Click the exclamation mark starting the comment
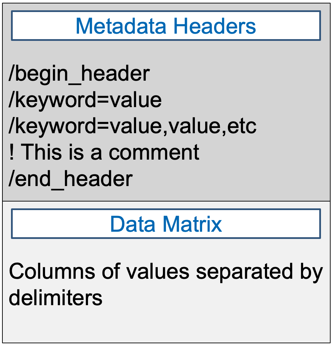Screen dimensions: 333x345 pos(12,152)
